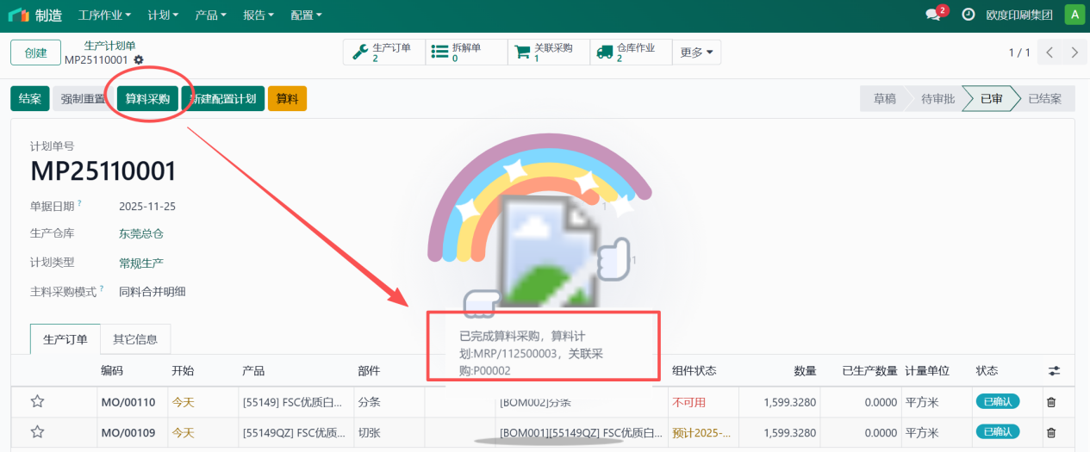Image resolution: width=1090 pixels, height=452 pixels.
Task: Delete the MO/00110 row with trash icon
Action: tap(1050, 401)
